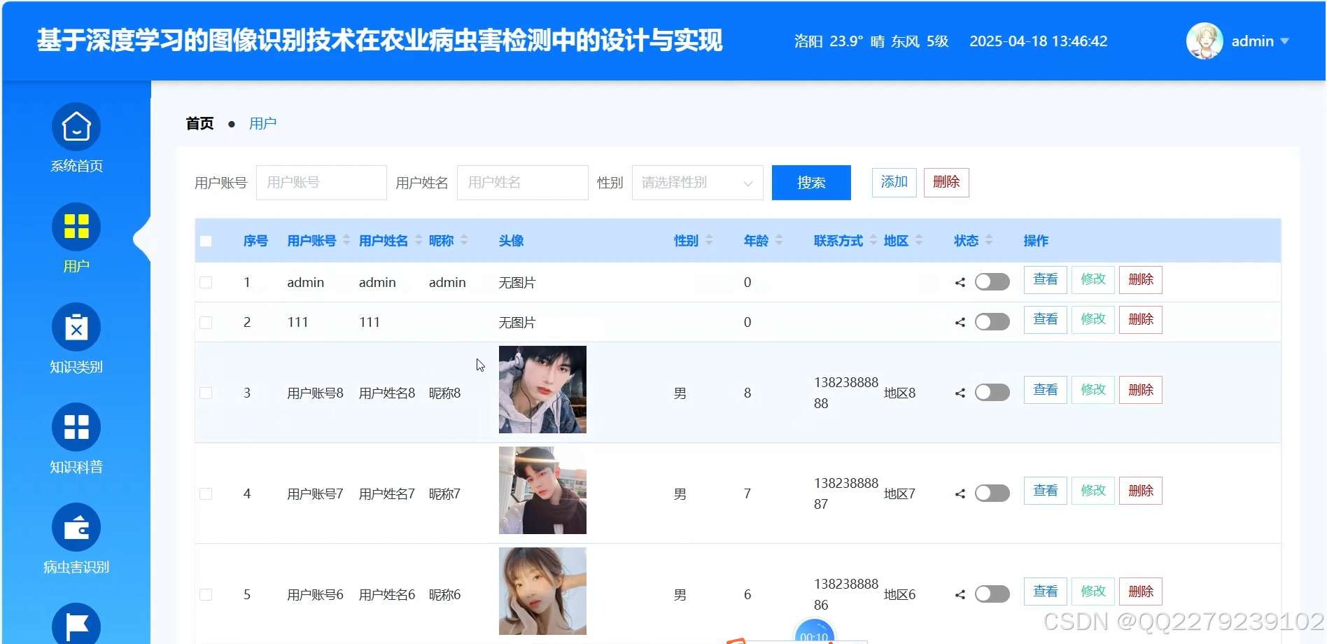Tick checkbox for row 2 user 111
Image resolution: width=1327 pixels, height=644 pixels.
[x=206, y=323]
